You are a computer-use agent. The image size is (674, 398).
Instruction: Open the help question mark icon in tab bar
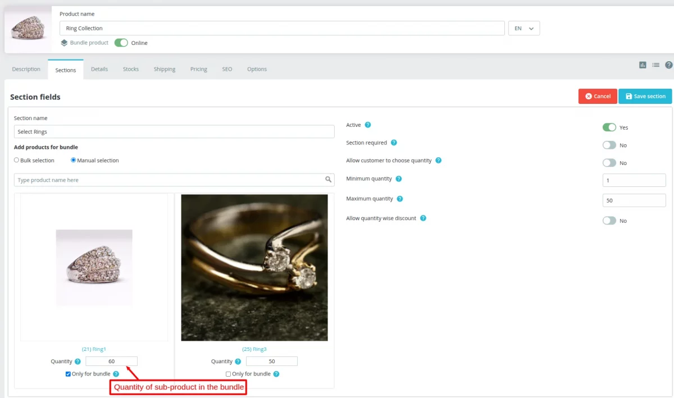(x=668, y=65)
